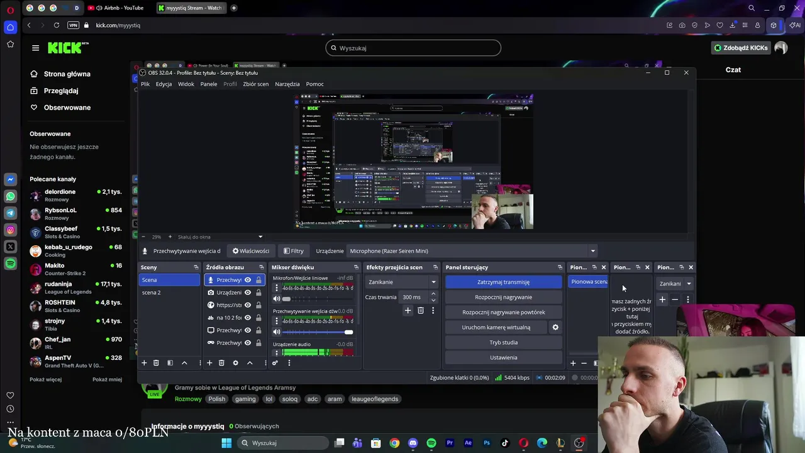Image resolution: width=805 pixels, height=453 pixels.
Task: Select scena 2 in Sceny list
Action: tap(169, 293)
